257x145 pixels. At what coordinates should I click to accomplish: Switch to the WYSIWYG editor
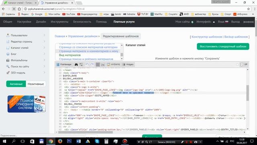coord(114,64)
